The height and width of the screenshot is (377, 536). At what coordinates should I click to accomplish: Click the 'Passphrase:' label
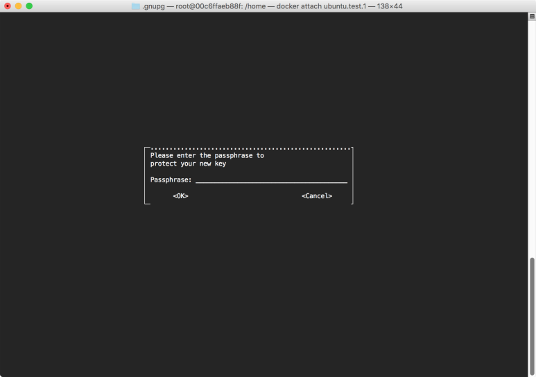(x=171, y=179)
